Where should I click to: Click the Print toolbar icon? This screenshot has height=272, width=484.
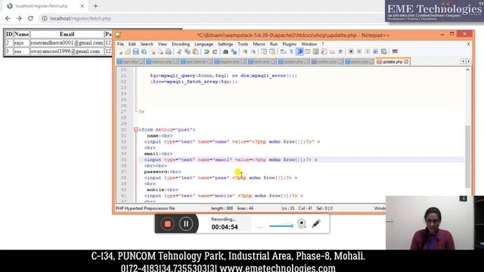pos(168,51)
